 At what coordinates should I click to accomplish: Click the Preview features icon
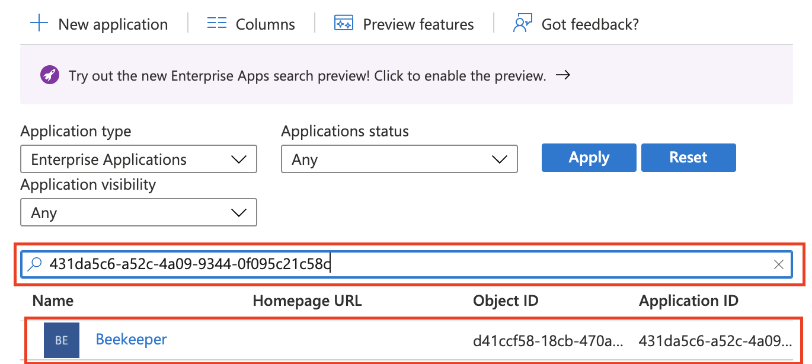point(344,24)
